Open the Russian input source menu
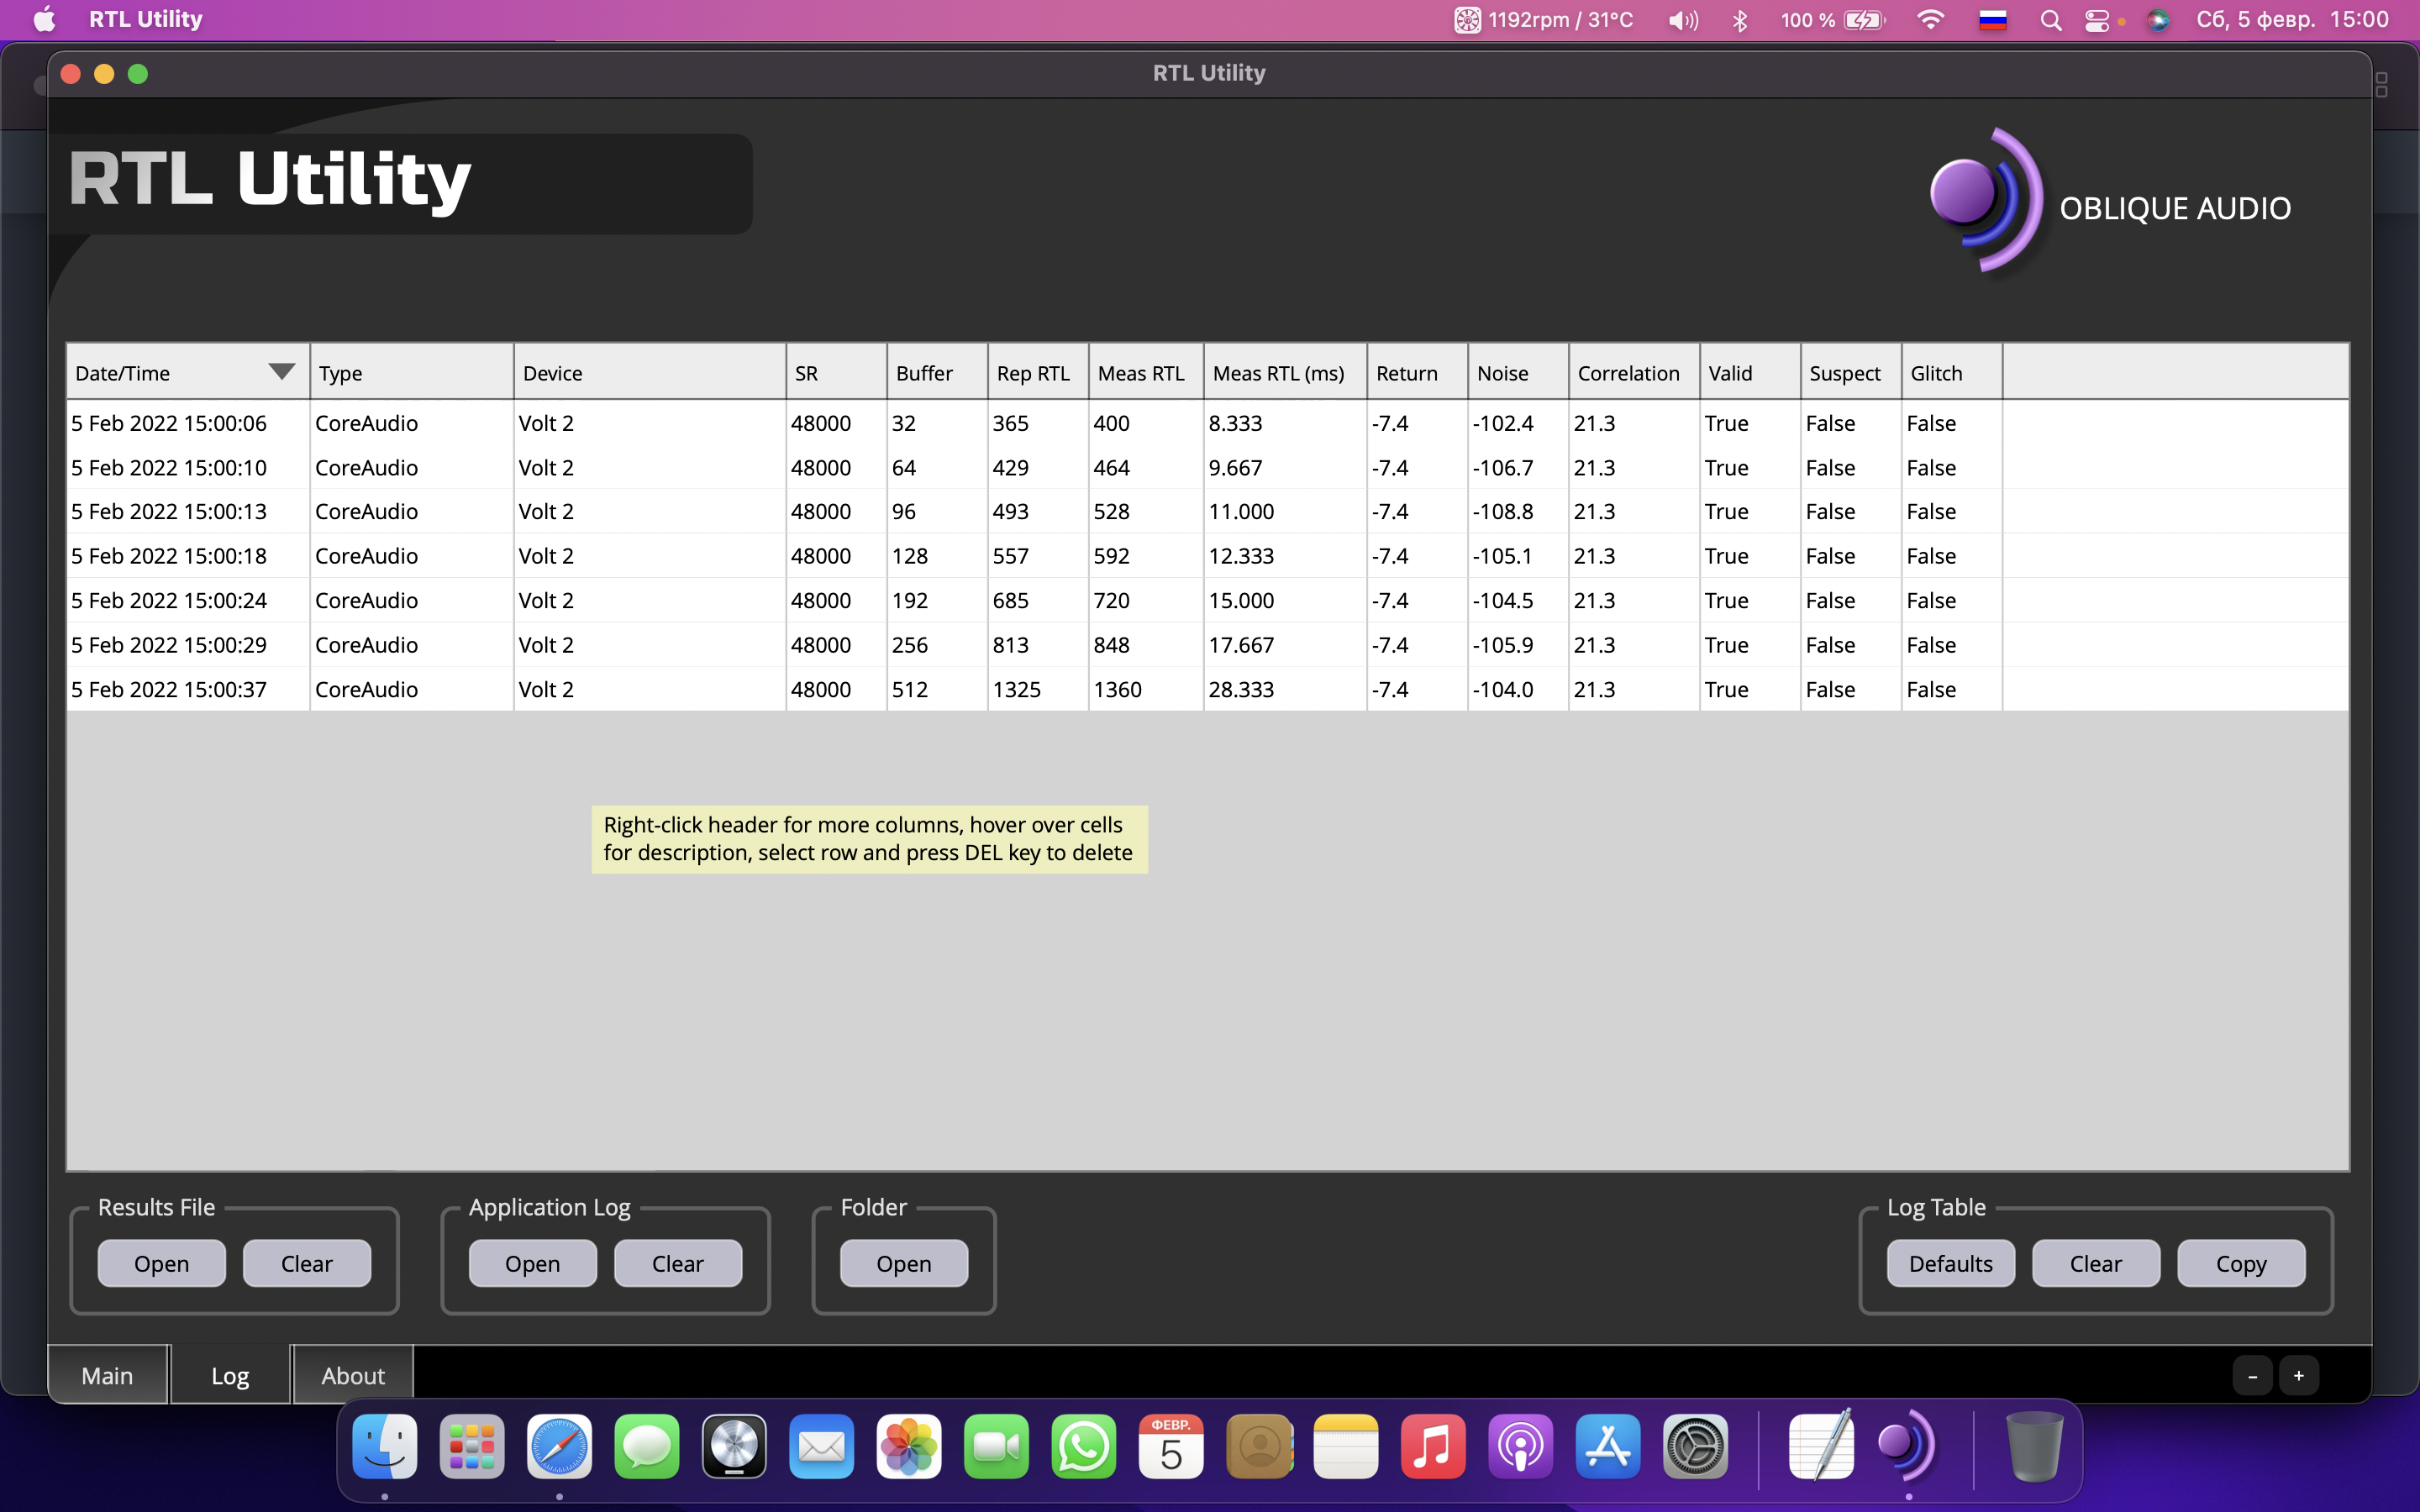Image resolution: width=2420 pixels, height=1512 pixels. [x=1992, y=20]
